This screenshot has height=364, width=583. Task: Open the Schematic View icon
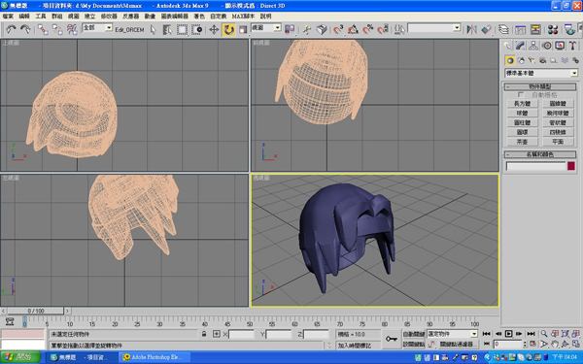click(535, 29)
